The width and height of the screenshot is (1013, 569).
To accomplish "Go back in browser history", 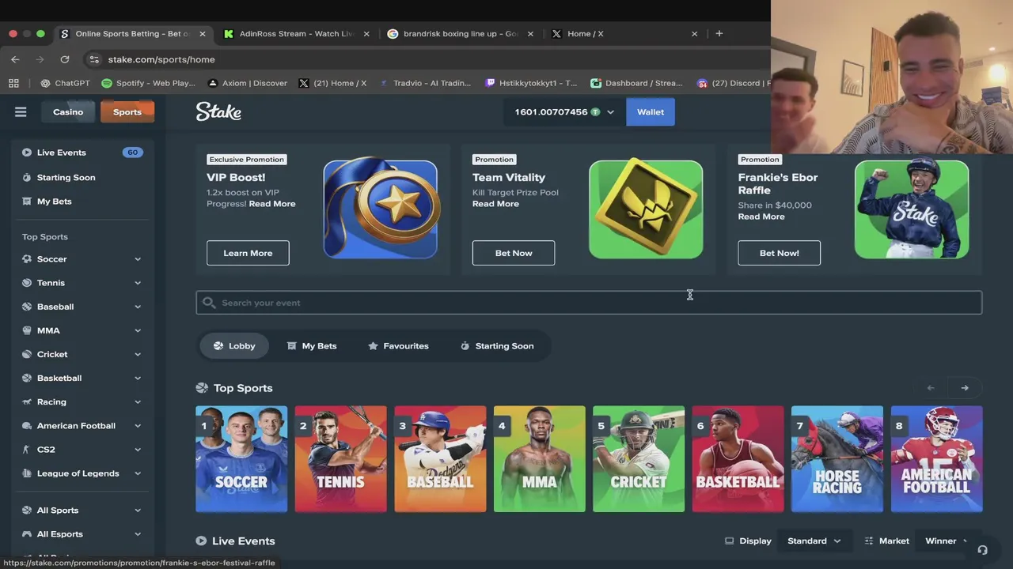I will (x=15, y=59).
